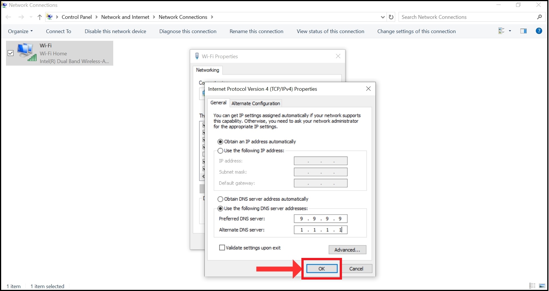
Task: Expand the chevron after Network and Internet
Action: pyautogui.click(x=154, y=17)
